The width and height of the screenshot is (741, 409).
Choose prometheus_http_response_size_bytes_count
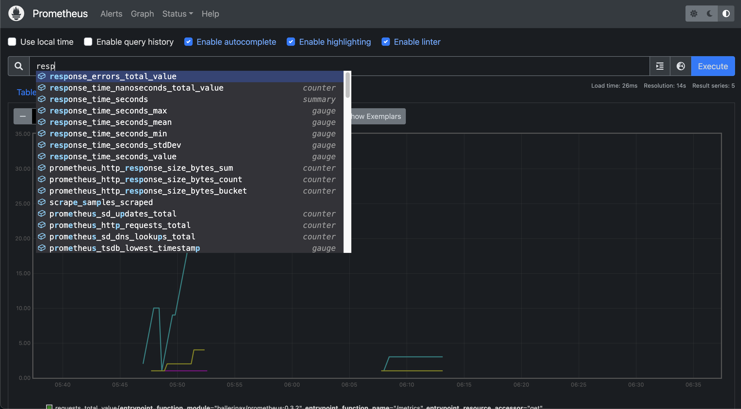[189, 180]
